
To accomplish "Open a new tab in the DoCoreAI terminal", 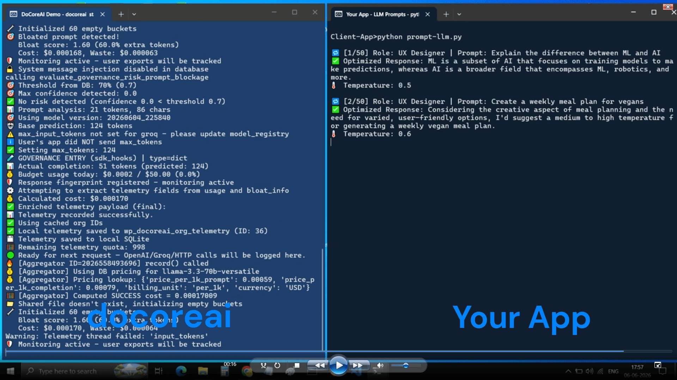I will (121, 14).
